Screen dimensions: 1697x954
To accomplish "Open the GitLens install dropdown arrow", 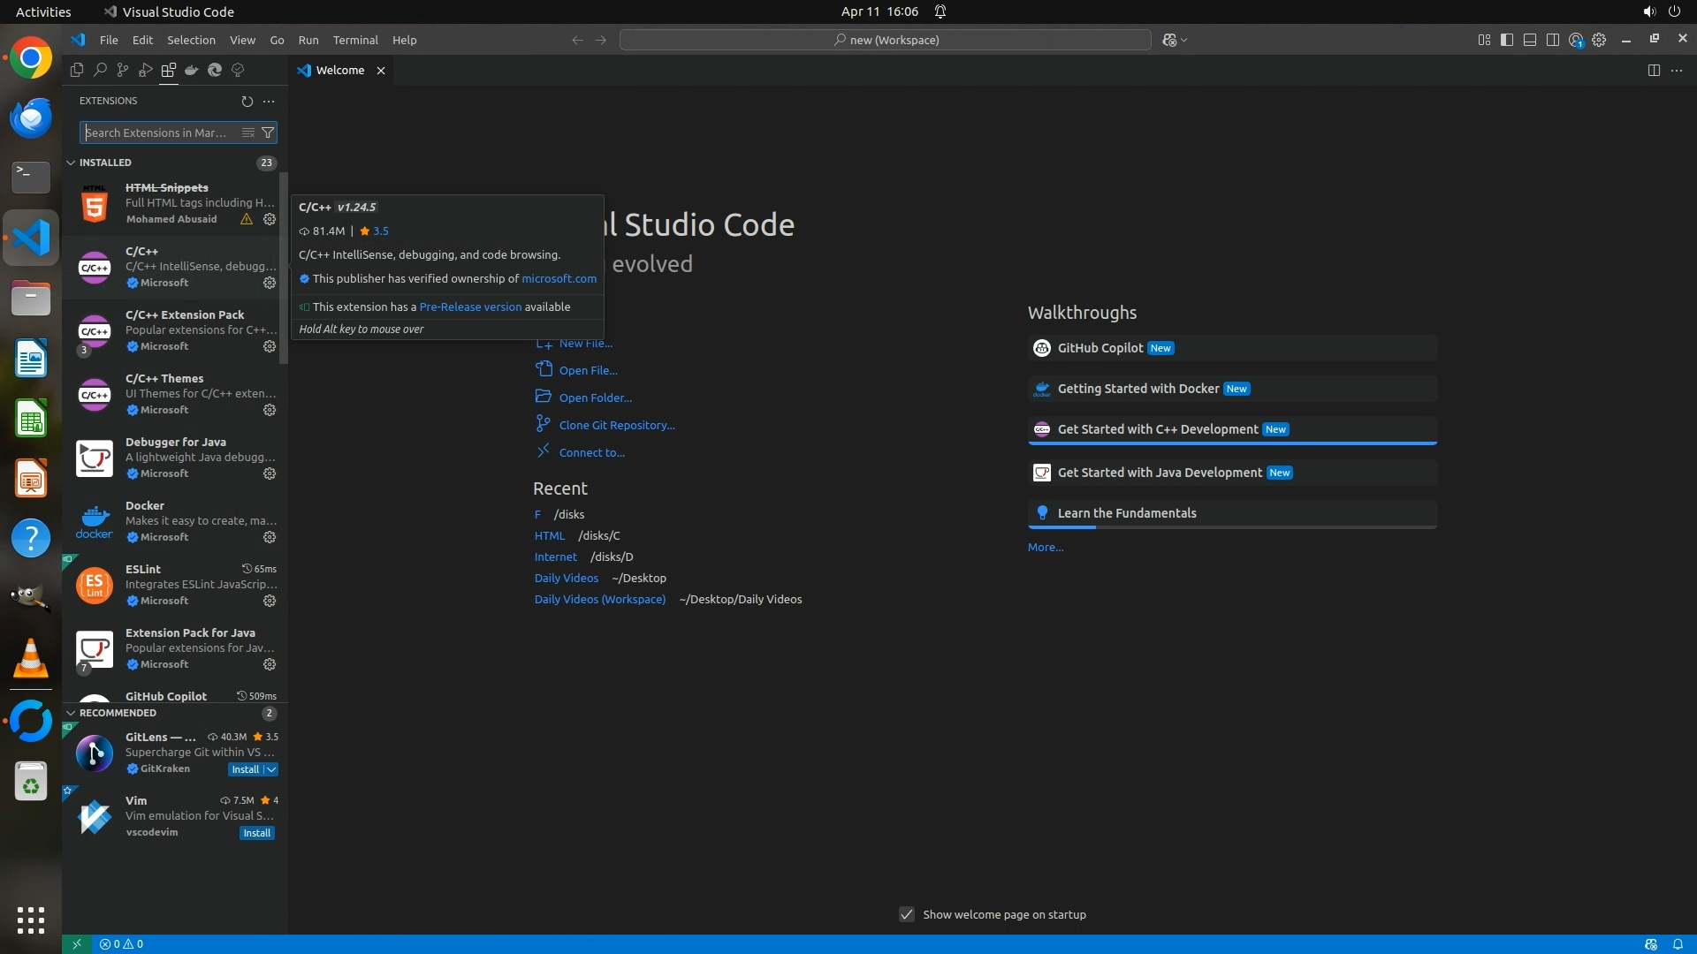I will pyautogui.click(x=272, y=769).
